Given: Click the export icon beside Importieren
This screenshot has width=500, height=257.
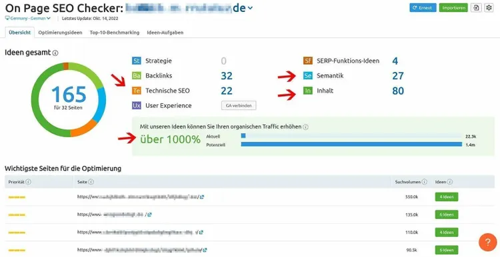Looking at the screenshot, I should pos(476,8).
